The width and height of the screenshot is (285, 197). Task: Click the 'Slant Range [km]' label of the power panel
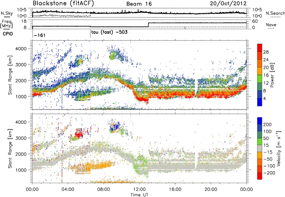coord(10,75)
